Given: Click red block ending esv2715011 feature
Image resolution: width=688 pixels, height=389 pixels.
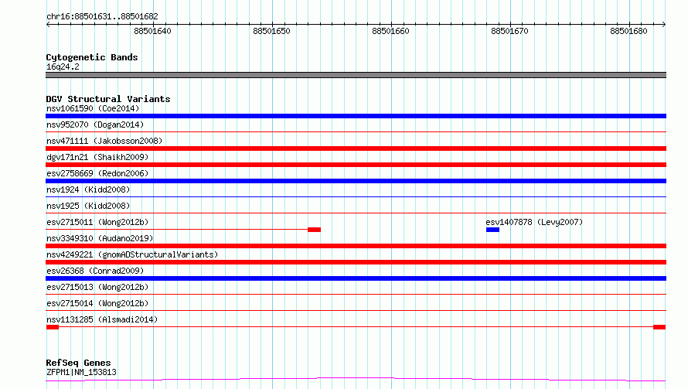Looking at the screenshot, I should click(314, 230).
